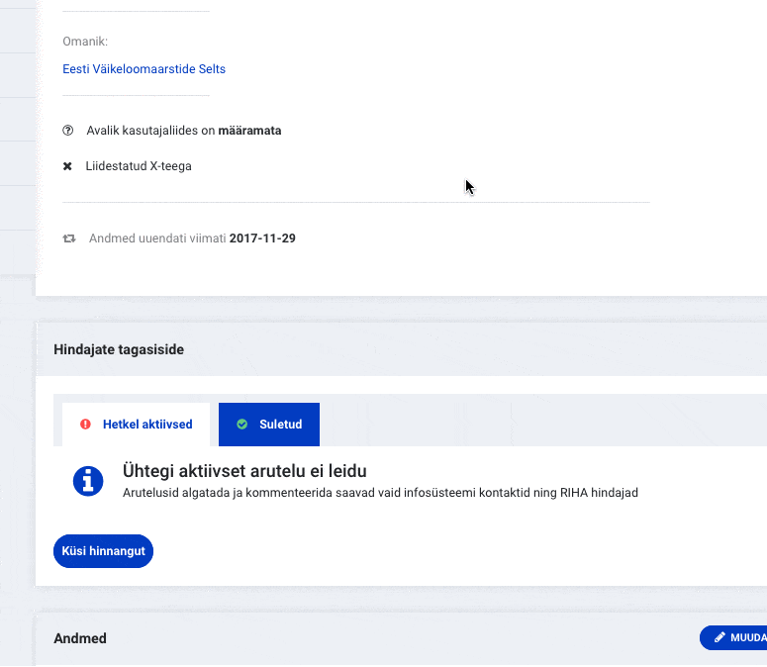Image resolution: width=767 pixels, height=667 pixels.
Task: Open the Eesti Väikeloomaarstide Selts link
Action: pos(144,69)
